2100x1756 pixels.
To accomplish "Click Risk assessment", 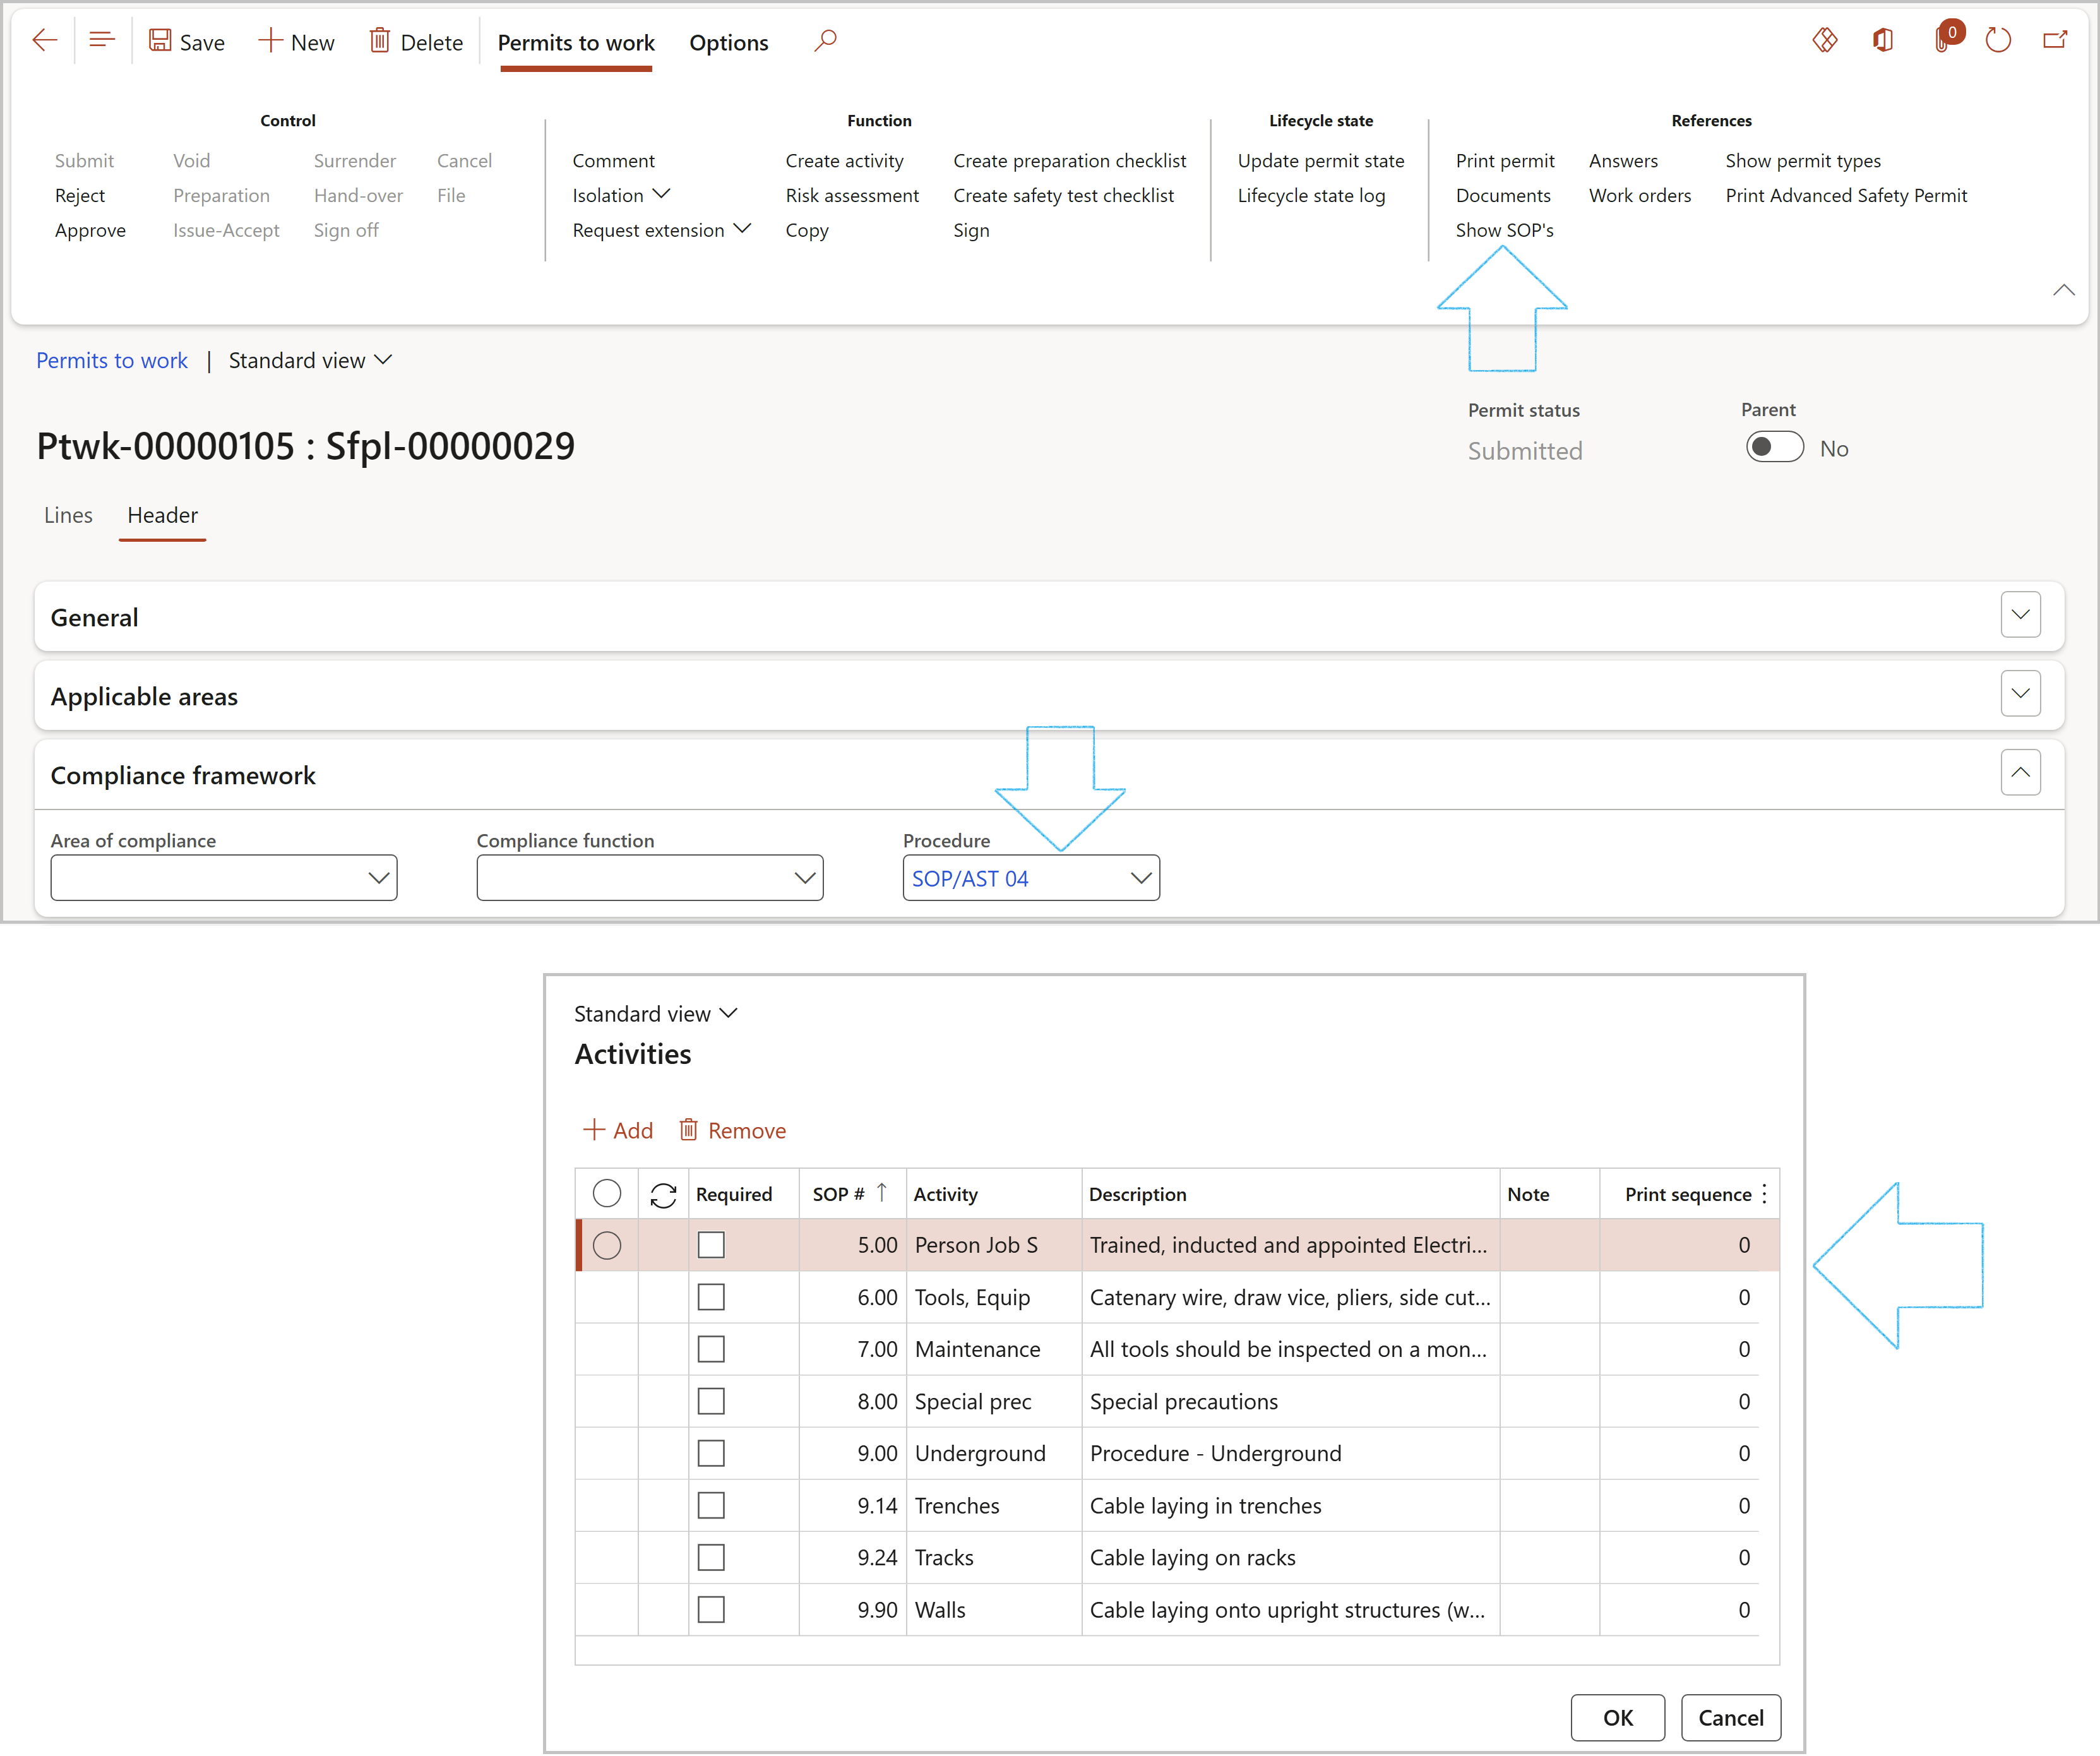I will pyautogui.click(x=852, y=196).
